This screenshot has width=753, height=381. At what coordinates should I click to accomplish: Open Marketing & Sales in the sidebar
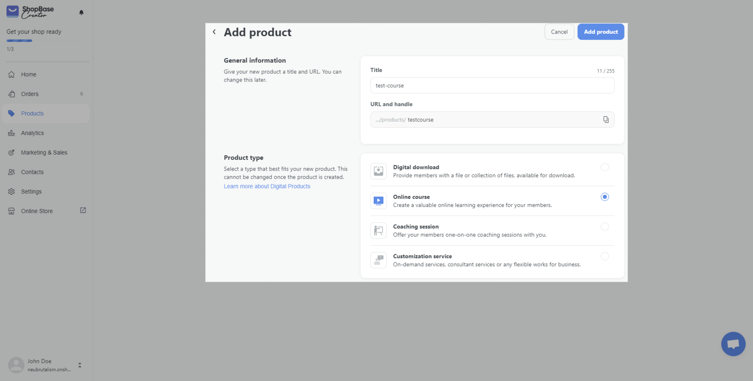tap(46, 152)
